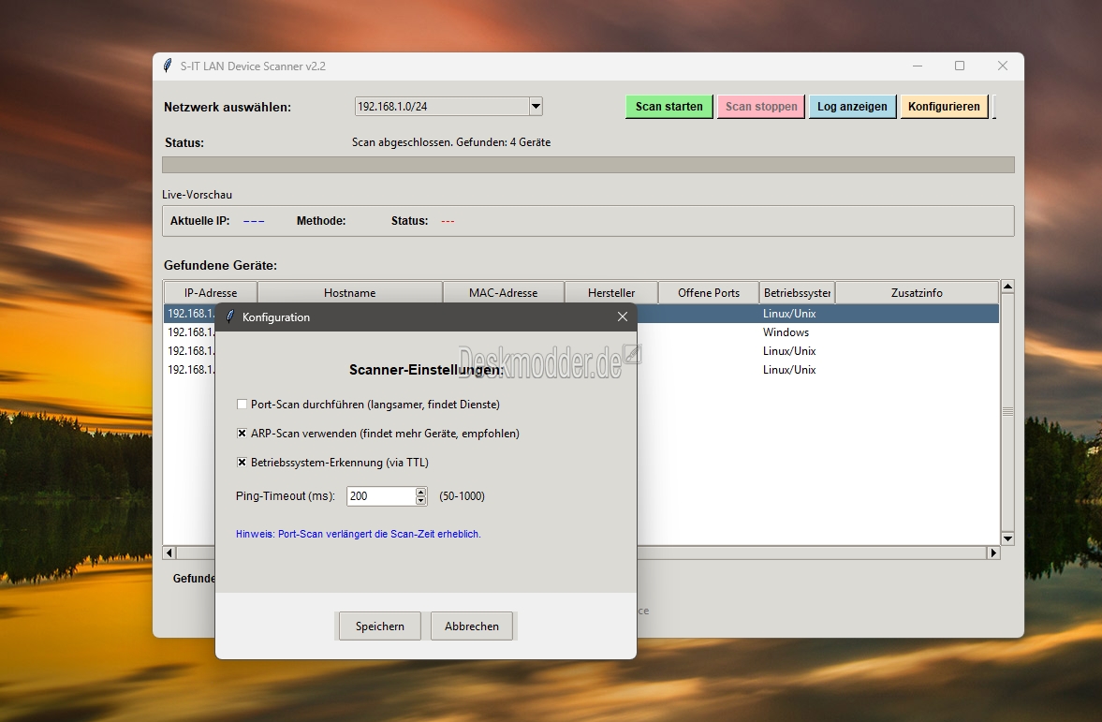Screen dimensions: 1102x722
Task: Open the network selection dropdown arrow
Action: [x=536, y=107]
